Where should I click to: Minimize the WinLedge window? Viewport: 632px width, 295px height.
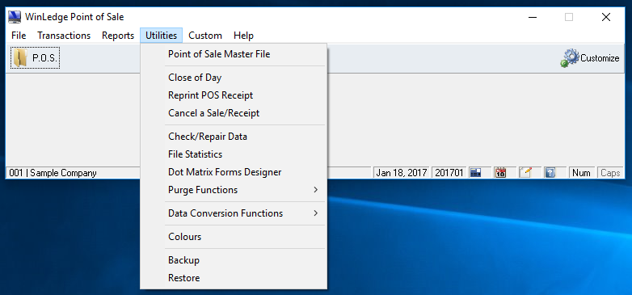pyautogui.click(x=533, y=17)
